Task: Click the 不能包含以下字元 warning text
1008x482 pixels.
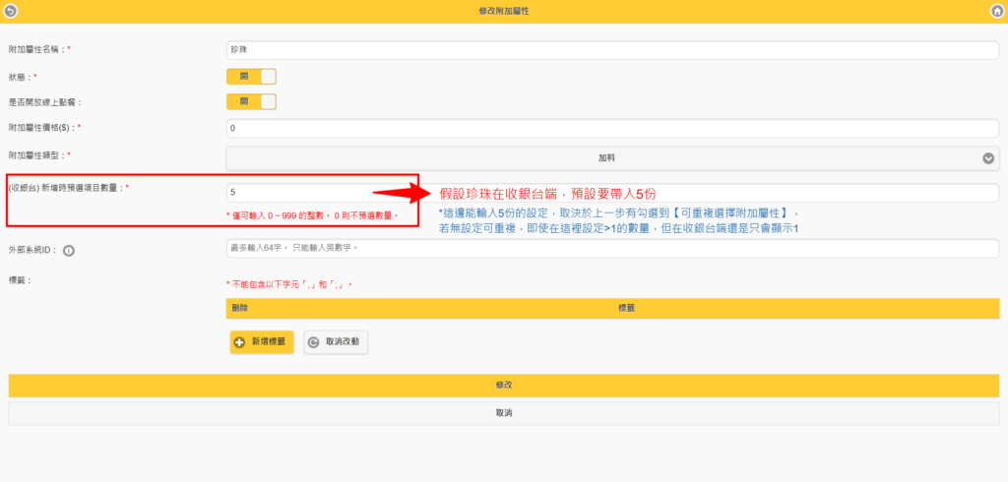Action: 290,284
